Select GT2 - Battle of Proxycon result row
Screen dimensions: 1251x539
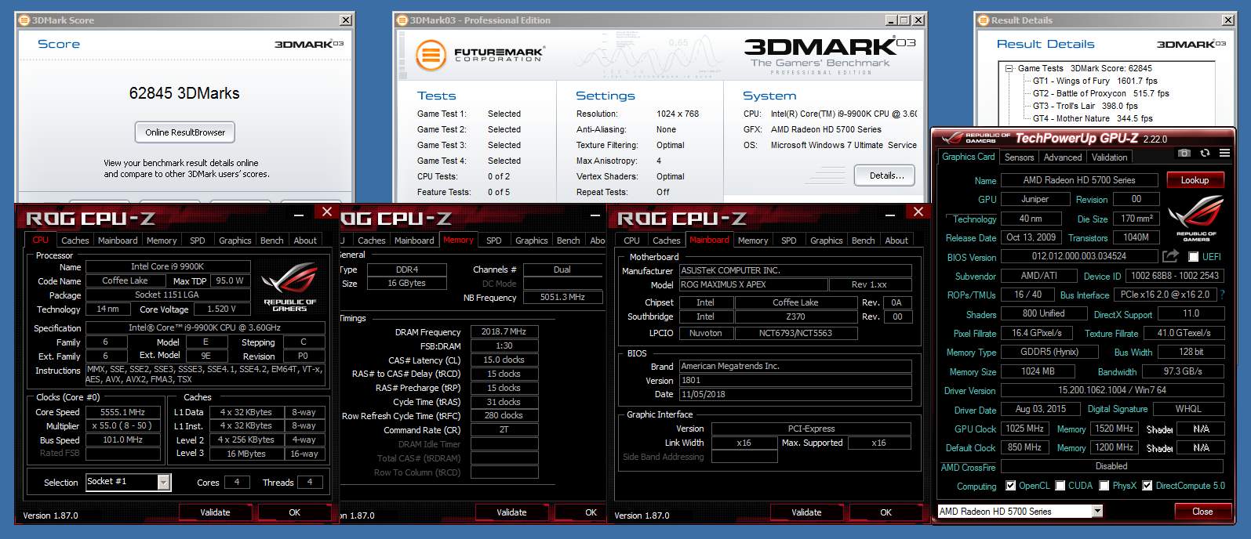point(1100,93)
